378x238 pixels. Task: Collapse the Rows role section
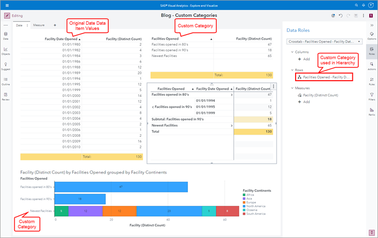click(x=292, y=70)
